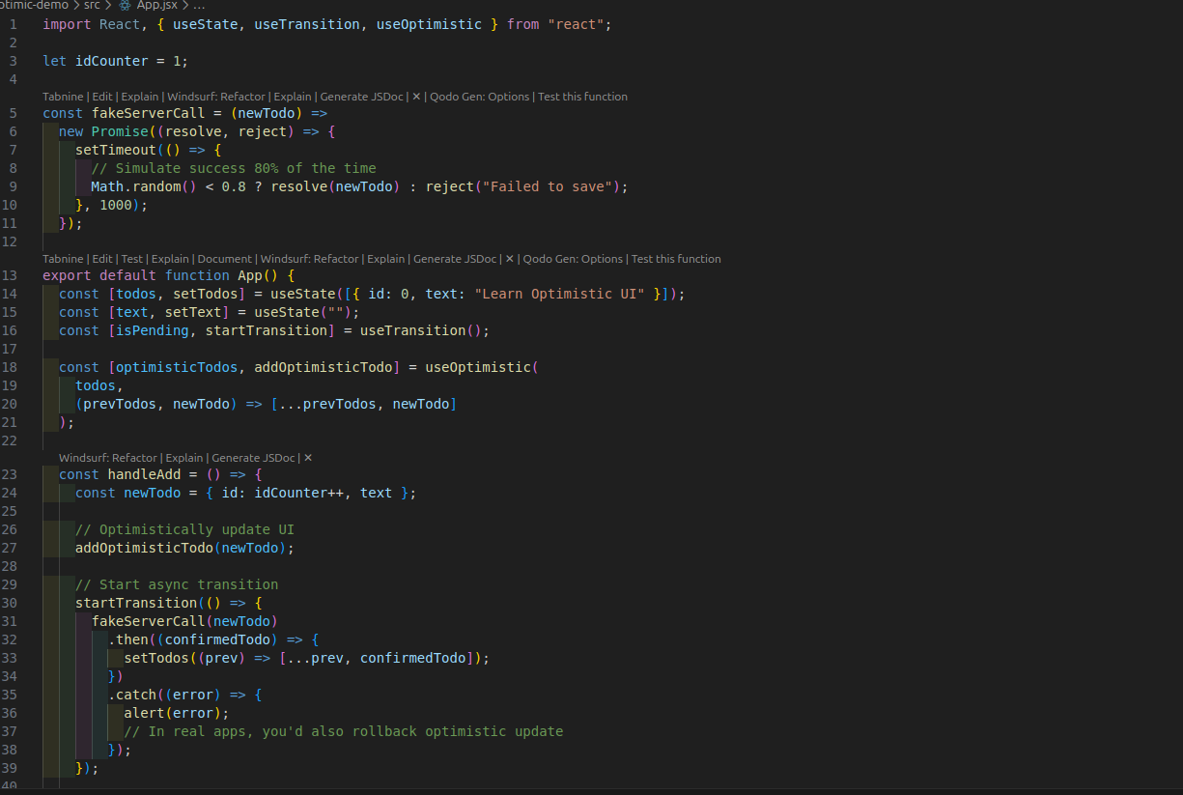Viewport: 1183px width, 795px height.
Task: Open the src folder breadcrumb
Action: click(92, 5)
